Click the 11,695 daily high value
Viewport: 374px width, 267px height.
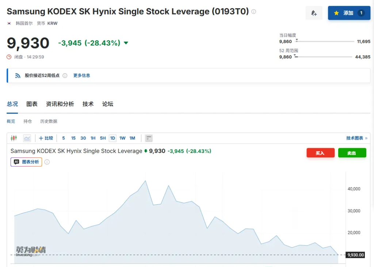pos(363,42)
